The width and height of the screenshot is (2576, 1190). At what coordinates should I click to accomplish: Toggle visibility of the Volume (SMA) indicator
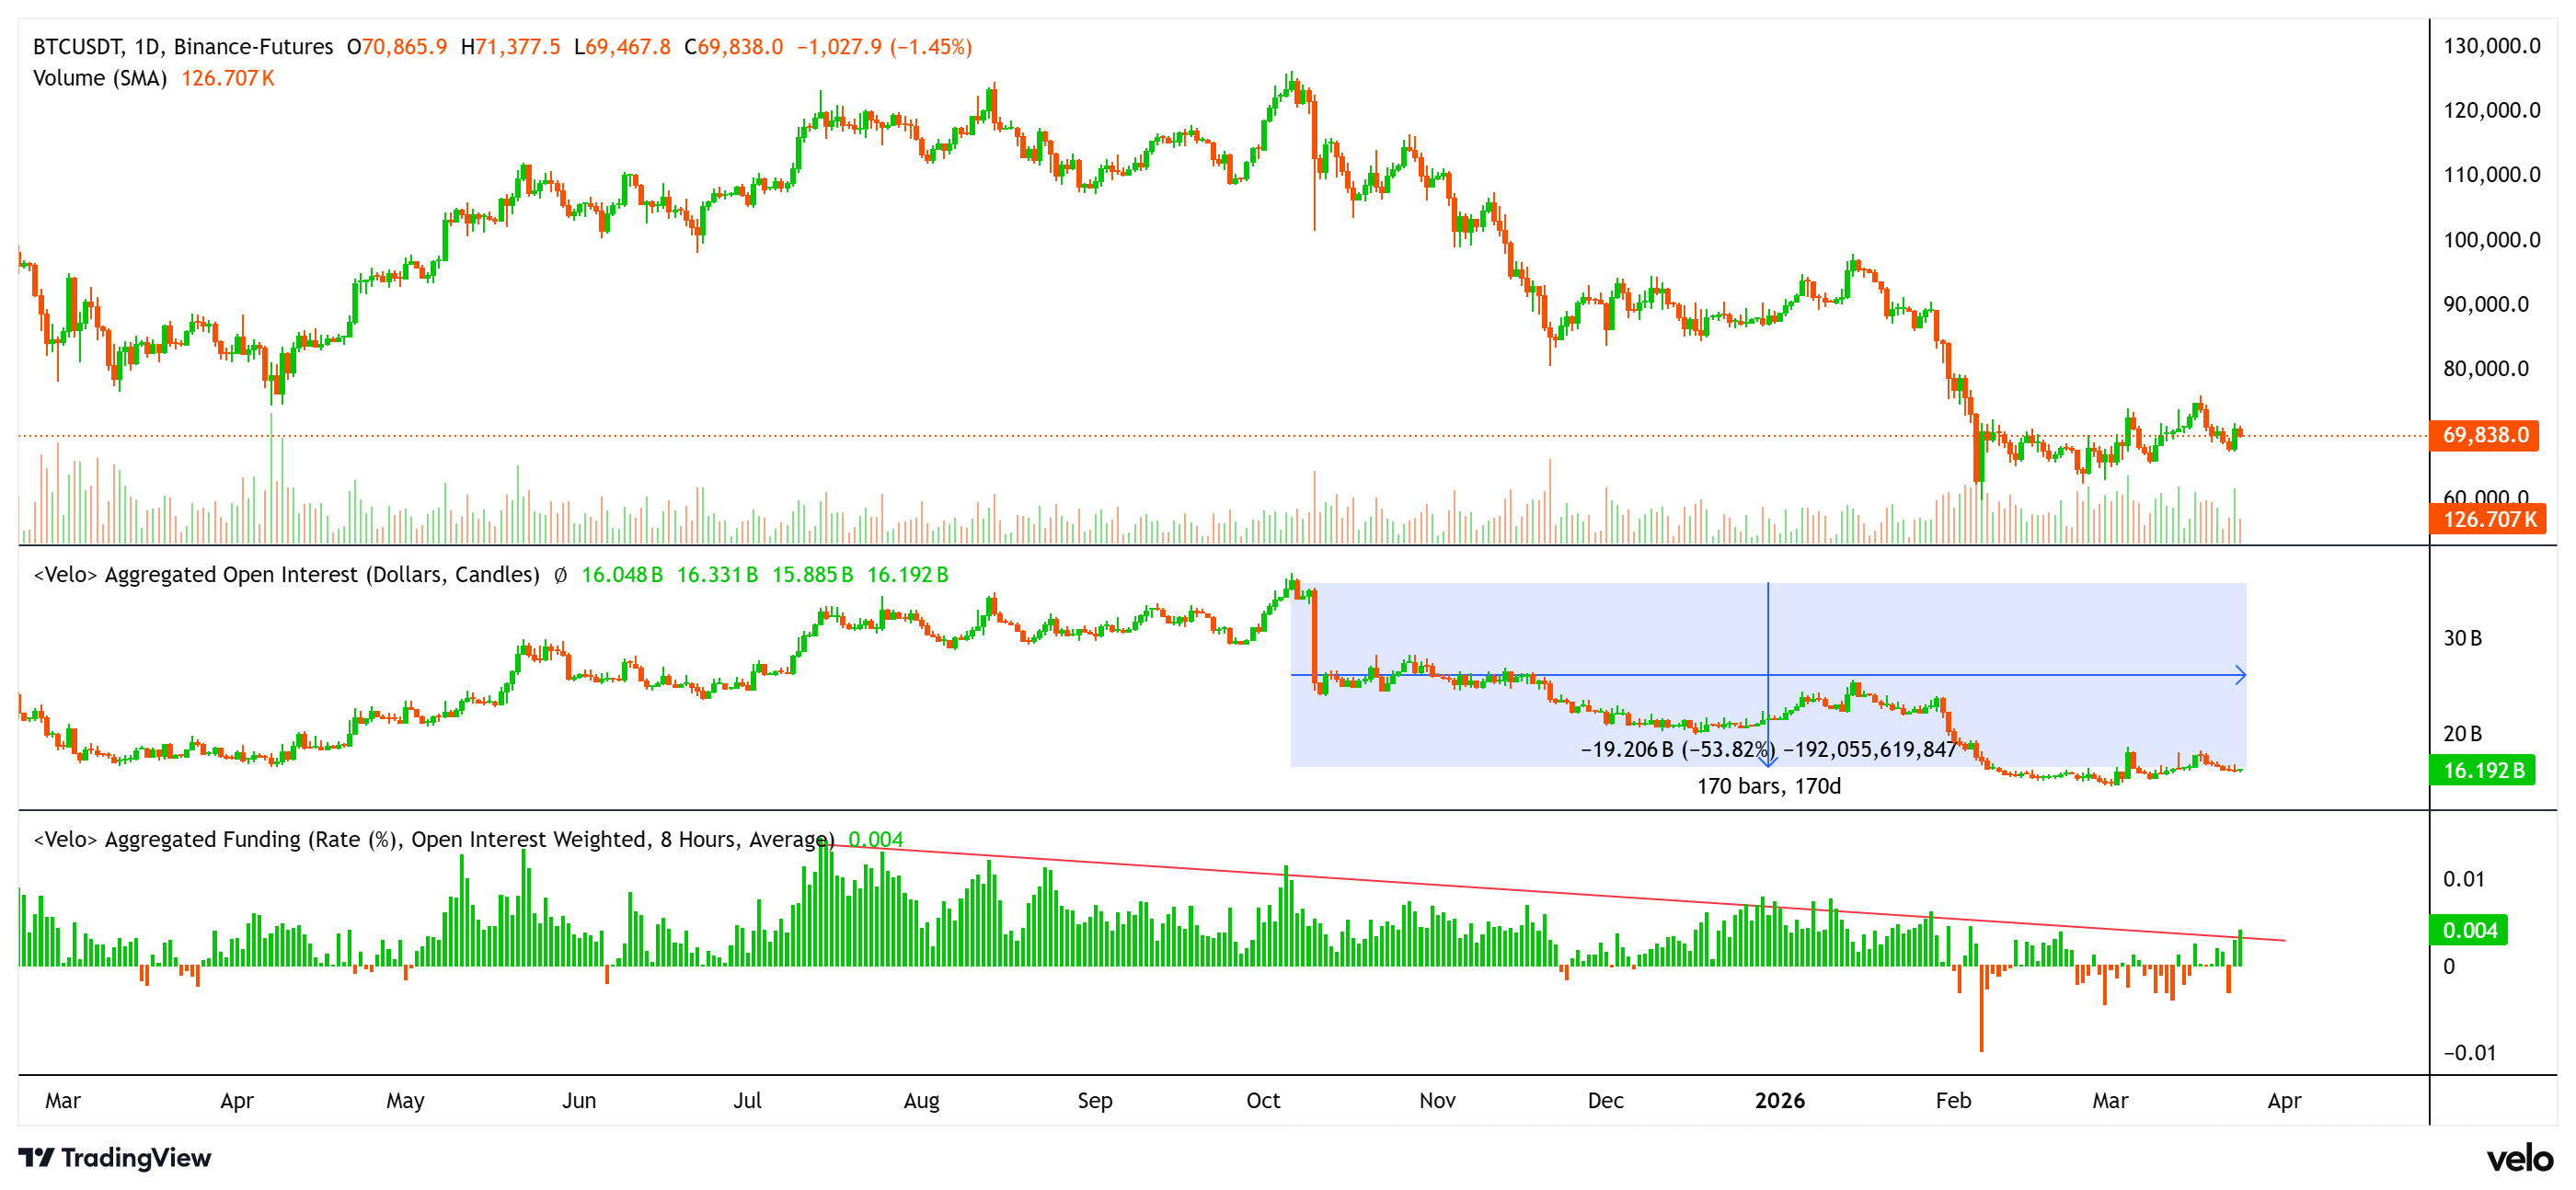(x=98, y=78)
